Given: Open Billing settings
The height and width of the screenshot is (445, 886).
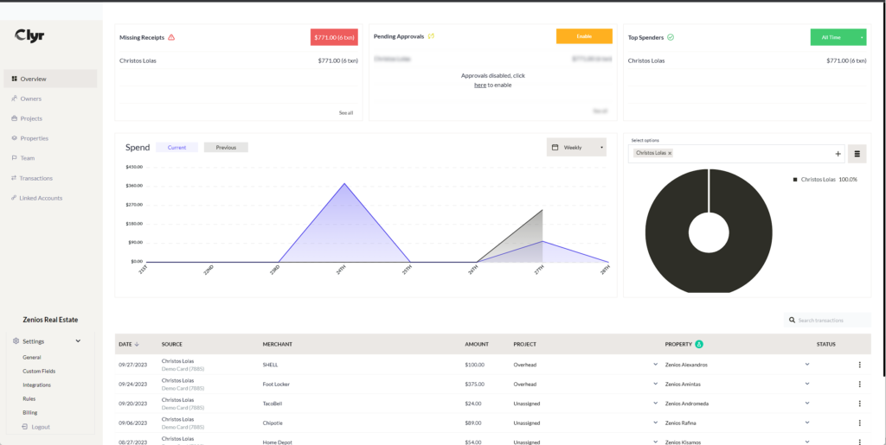Looking at the screenshot, I should click(30, 412).
